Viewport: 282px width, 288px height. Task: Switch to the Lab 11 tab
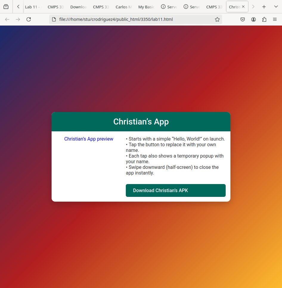point(33,7)
